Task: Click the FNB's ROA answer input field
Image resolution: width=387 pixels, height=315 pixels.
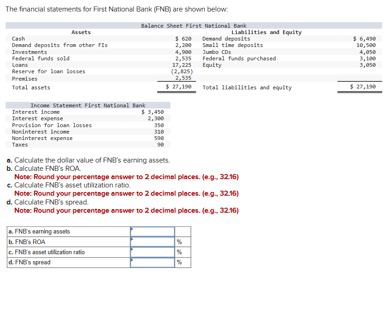Action: tap(152, 242)
